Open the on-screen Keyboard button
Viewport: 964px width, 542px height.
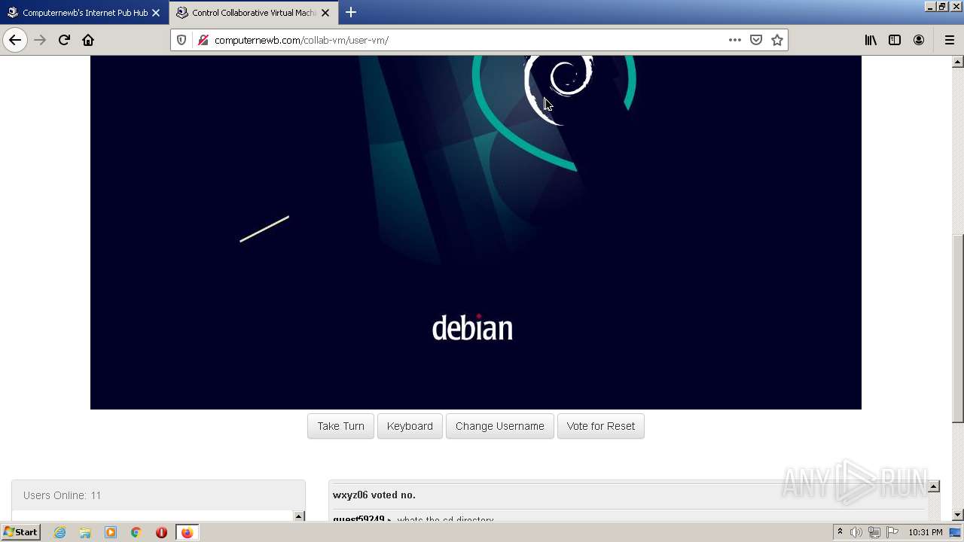410,426
